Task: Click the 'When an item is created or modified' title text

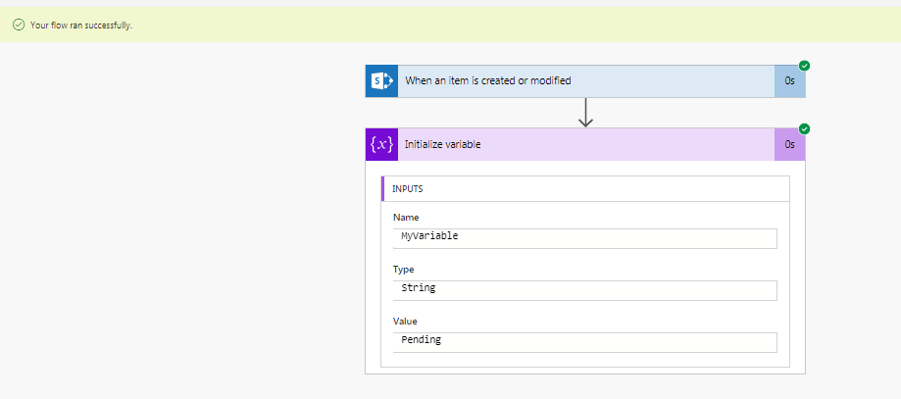Action: [488, 81]
